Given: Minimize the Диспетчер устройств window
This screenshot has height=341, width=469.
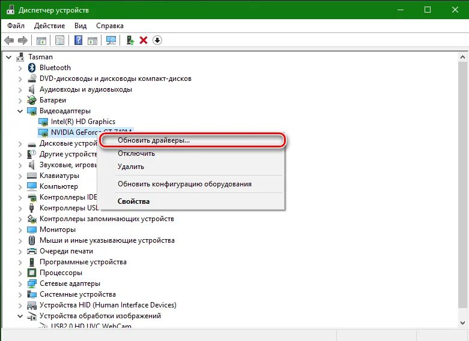Looking at the screenshot, I should (x=401, y=10).
